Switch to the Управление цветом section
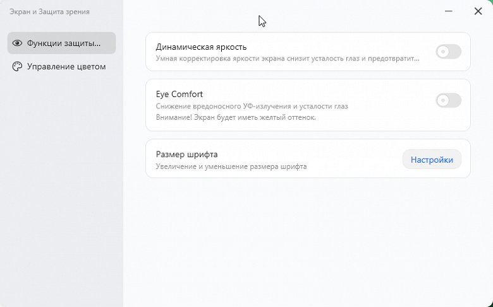Screen dimensions: 493x307 [x=66, y=66]
